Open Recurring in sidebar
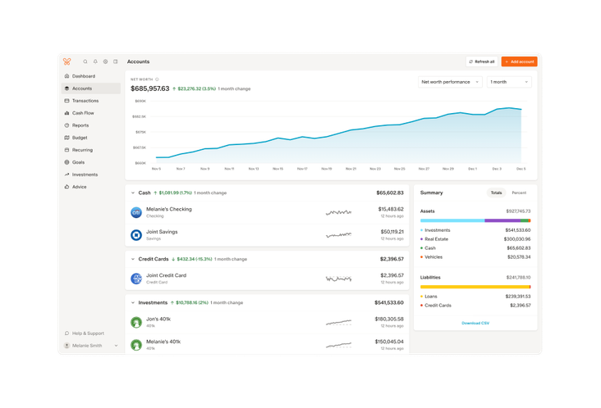The width and height of the screenshot is (601, 408). [91, 150]
